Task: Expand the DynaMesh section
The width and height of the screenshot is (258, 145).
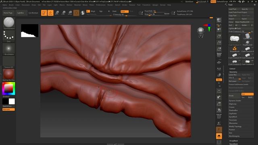Action: click(x=233, y=117)
